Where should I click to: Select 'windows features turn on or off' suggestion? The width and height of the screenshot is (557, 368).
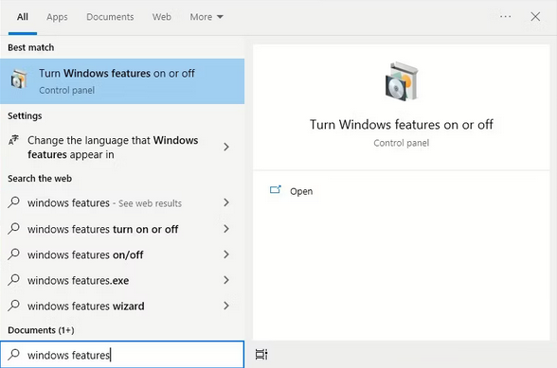click(x=122, y=229)
